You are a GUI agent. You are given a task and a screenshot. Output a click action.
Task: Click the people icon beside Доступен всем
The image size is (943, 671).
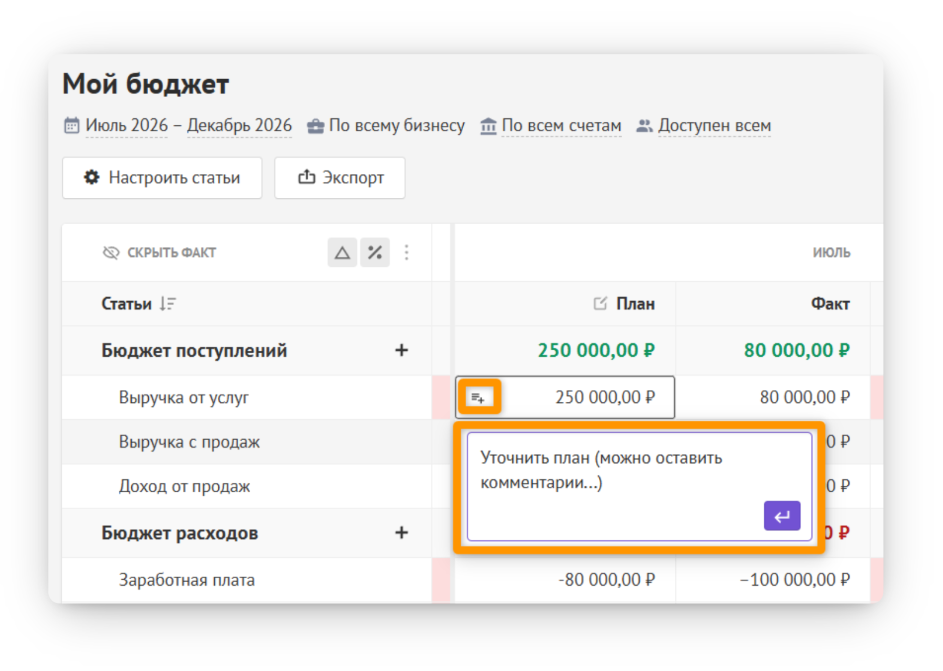(644, 126)
